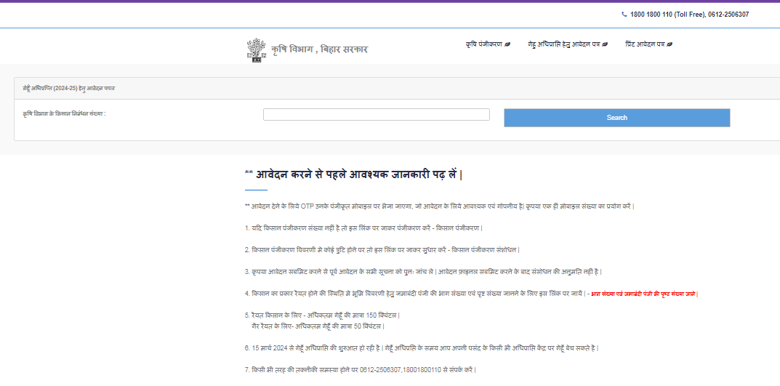Click the आवेदन करने से पहले आवश्यक जानकारी heading
The width and height of the screenshot is (780, 386).
pyautogui.click(x=353, y=174)
